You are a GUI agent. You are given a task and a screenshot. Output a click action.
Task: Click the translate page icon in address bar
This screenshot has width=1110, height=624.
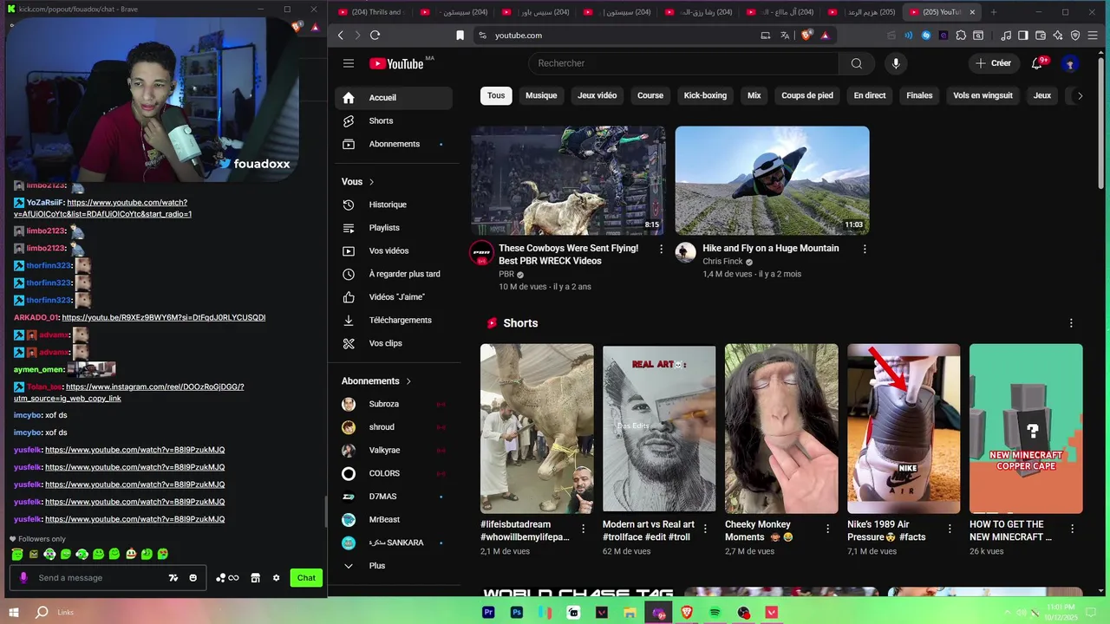click(x=785, y=36)
